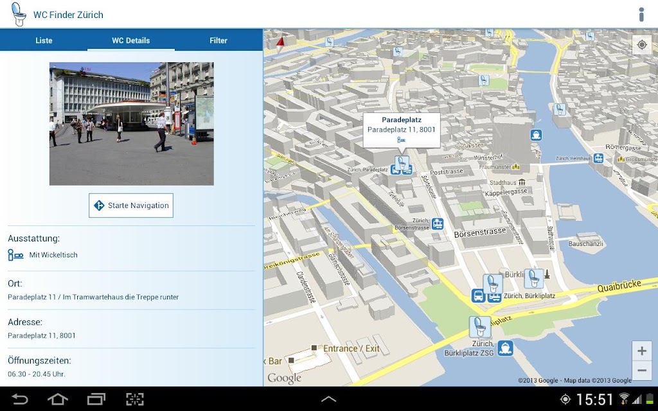This screenshot has height=411, width=658.
Task: Start navigation with Starte Navigation button
Action: 131,205
